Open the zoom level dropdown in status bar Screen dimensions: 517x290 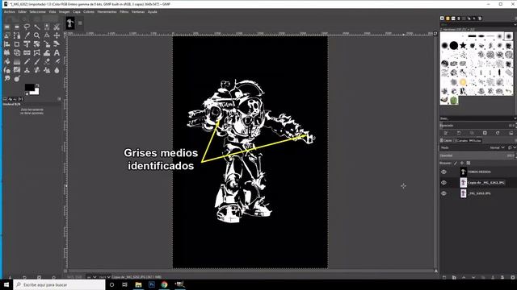coord(105,277)
